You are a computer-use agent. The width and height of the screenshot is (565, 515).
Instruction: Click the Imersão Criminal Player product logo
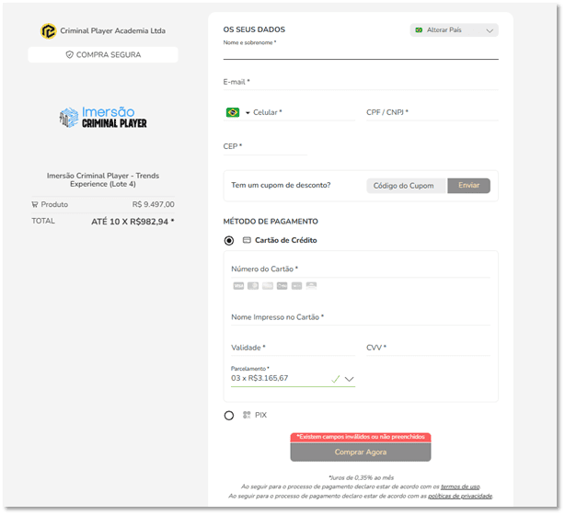point(103,117)
